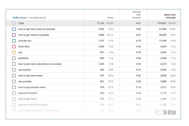The image size is (189, 126).
Task: Toggle the green checkbox next to youtube seo
Action: (14, 41)
